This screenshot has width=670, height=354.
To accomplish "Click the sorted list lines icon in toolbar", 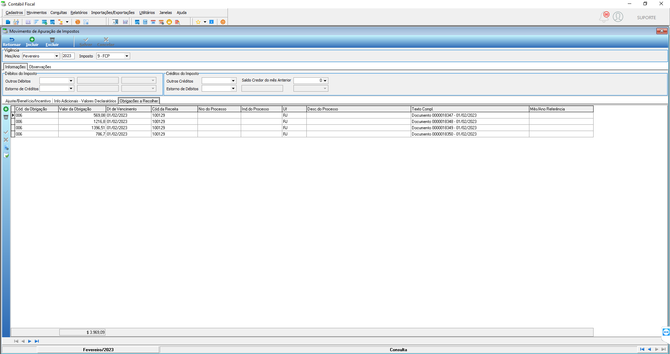I will 36,22.
